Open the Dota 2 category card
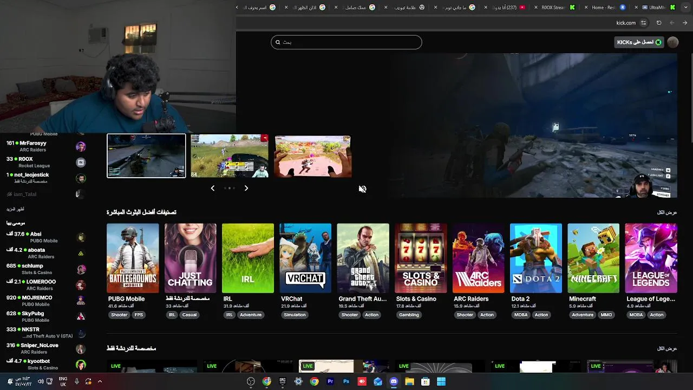Image resolution: width=693 pixels, height=390 pixels. 536,258
